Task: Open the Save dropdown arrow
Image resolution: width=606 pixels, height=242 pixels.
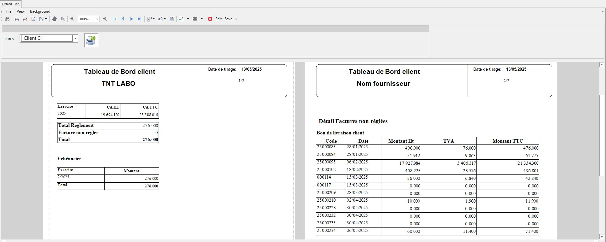Action: pyautogui.click(x=236, y=19)
